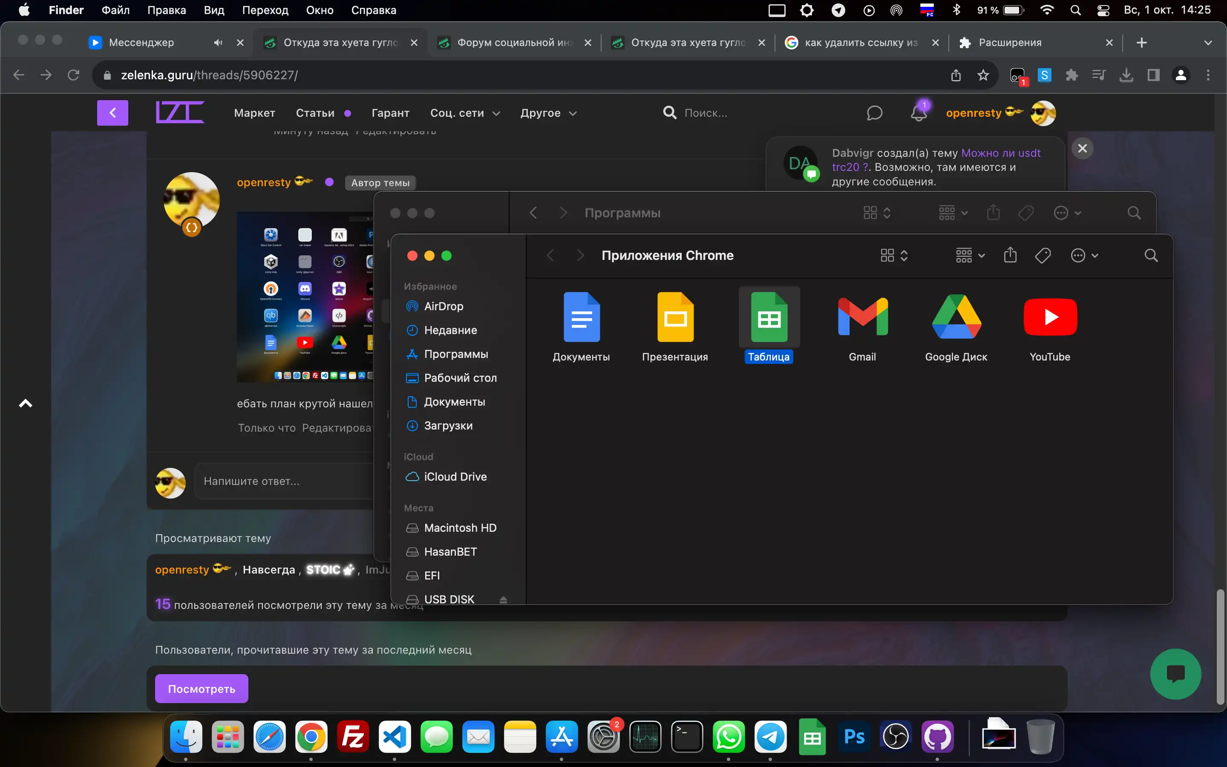The image size is (1227, 767).
Task: Switch to Форум социальной tab
Action: (515, 43)
